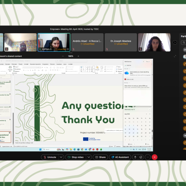The height and width of the screenshot is (186, 186).
Task: Click the raise hand icon
Action: click(x=135, y=157)
